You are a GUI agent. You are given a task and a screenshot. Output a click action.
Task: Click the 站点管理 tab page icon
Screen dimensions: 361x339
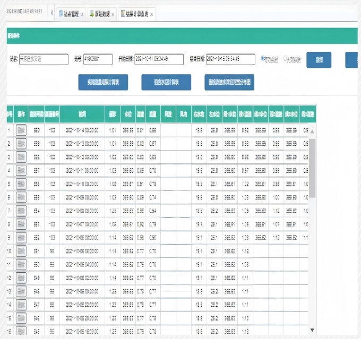click(x=60, y=13)
